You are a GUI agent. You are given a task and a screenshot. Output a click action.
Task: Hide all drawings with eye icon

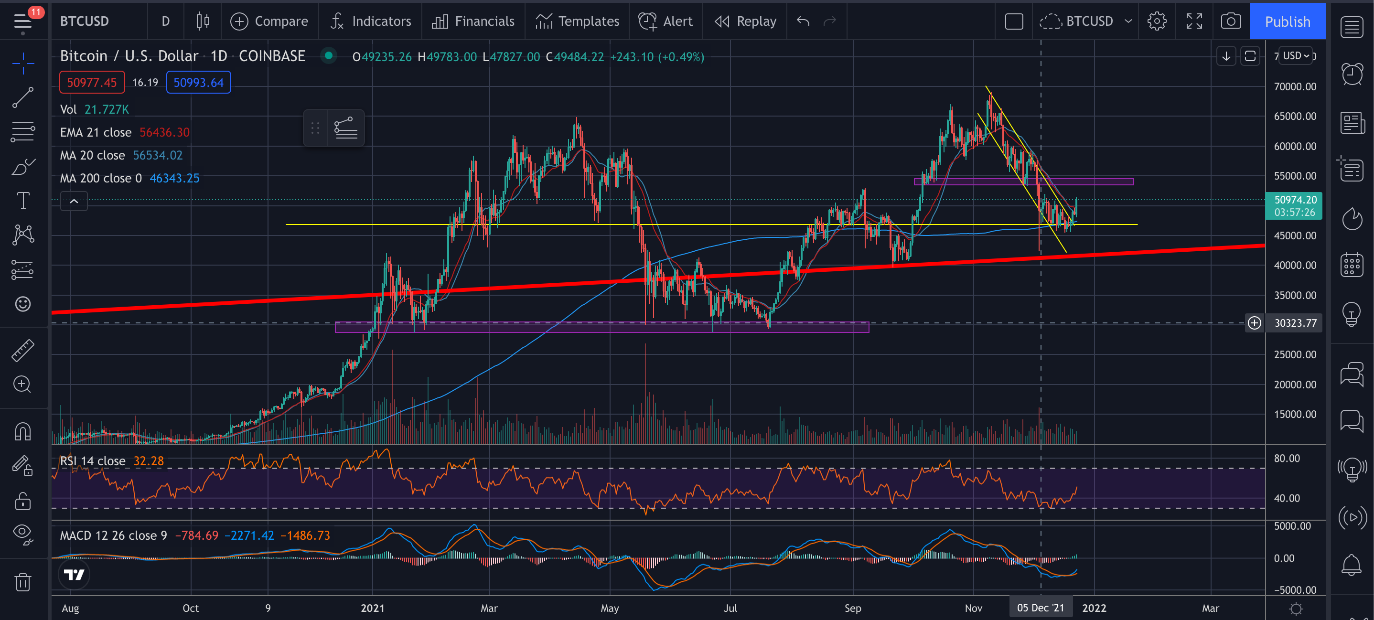[x=22, y=533]
